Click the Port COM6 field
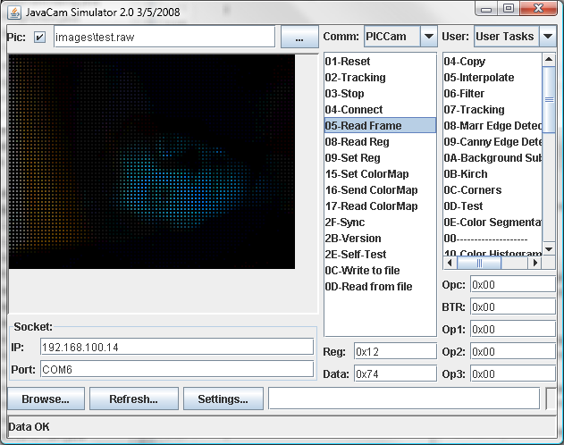Viewport: 564px width, 445px height. tap(177, 369)
